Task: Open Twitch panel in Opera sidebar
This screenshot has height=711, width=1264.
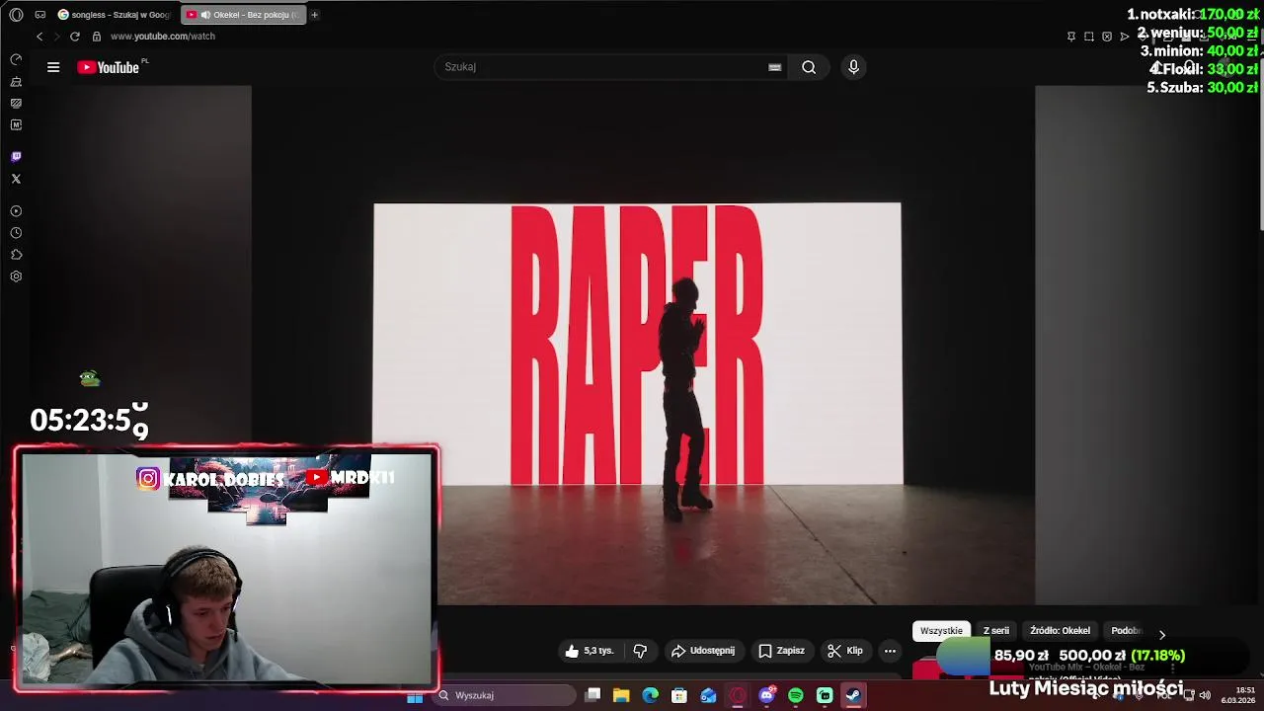Action: (16, 157)
